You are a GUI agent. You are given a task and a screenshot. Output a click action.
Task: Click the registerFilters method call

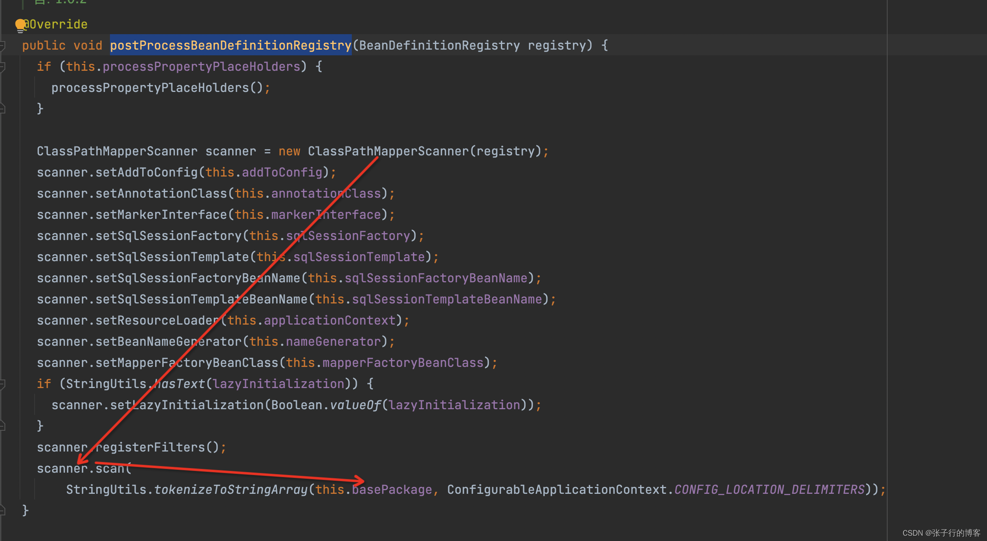point(151,447)
